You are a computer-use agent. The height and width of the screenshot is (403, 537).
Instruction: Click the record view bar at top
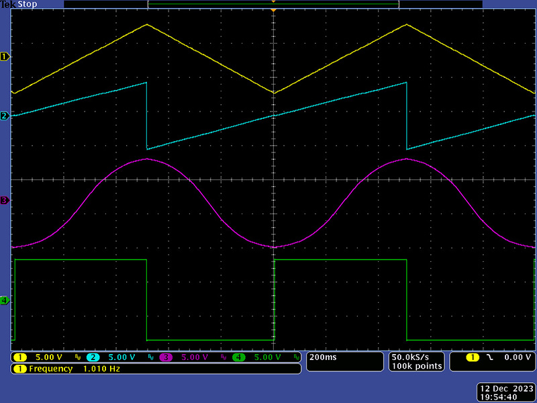pos(273,4)
